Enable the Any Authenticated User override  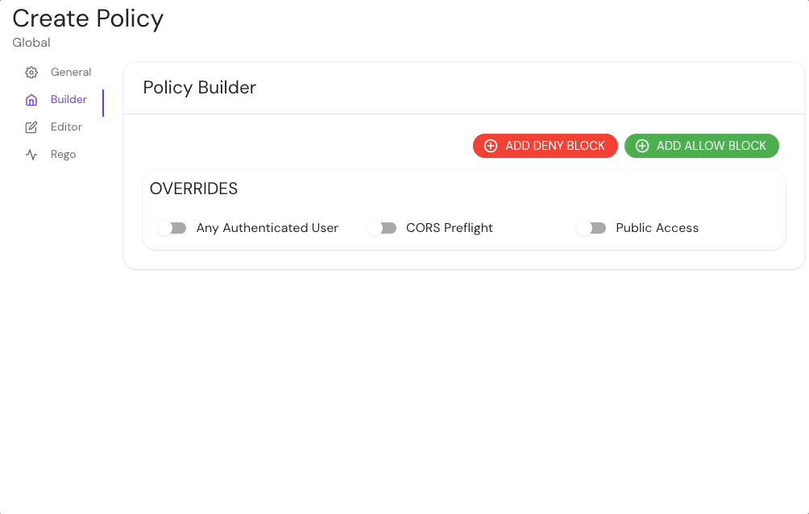pyautogui.click(x=172, y=228)
